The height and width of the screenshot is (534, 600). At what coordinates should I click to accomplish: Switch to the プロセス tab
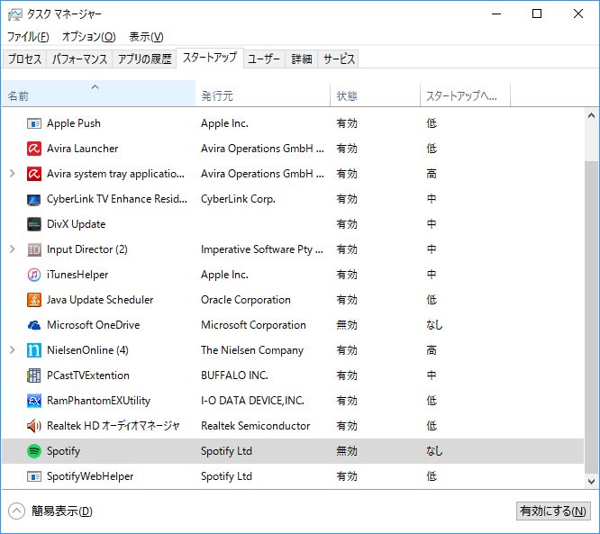(24, 59)
